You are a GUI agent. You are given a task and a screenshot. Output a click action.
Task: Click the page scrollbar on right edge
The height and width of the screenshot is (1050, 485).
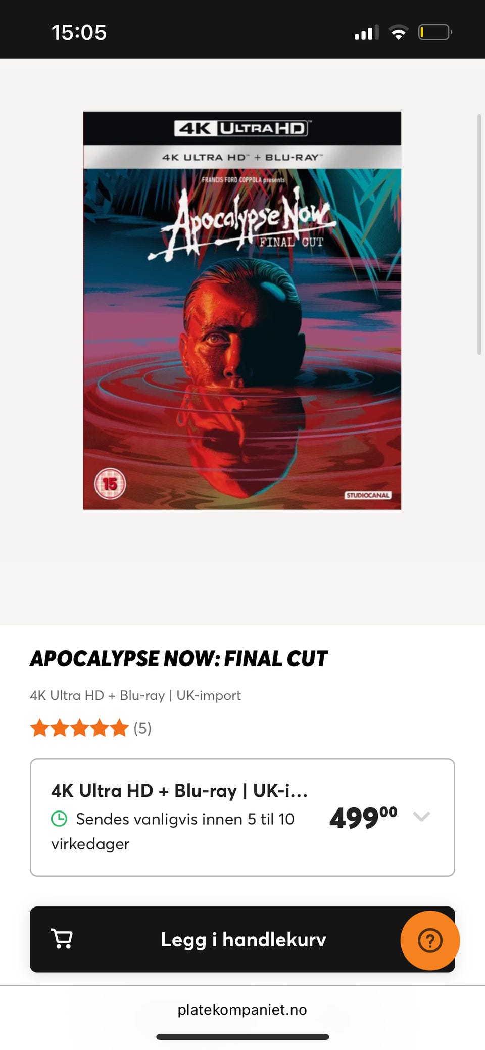[479, 234]
